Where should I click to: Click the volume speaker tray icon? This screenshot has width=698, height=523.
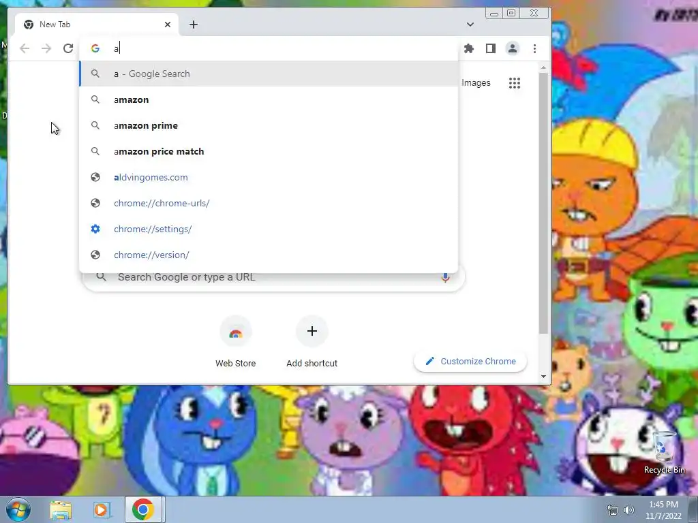[x=629, y=510]
